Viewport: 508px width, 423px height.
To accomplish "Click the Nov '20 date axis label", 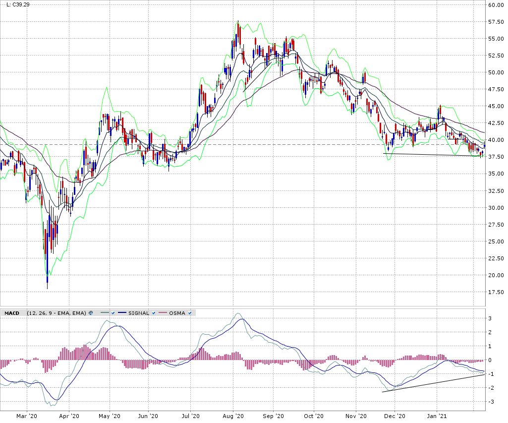I will pos(356,416).
